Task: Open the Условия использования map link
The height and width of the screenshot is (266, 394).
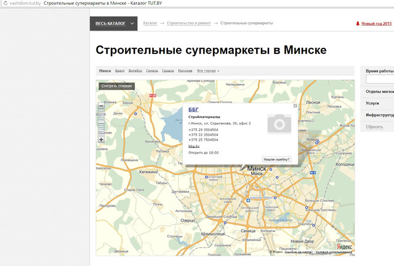Action: pos(334,252)
